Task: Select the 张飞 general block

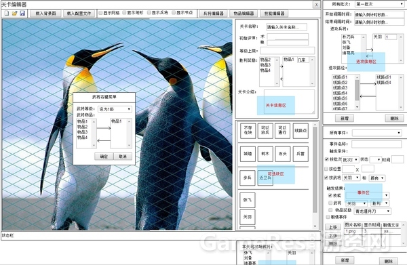Action: [248, 200]
